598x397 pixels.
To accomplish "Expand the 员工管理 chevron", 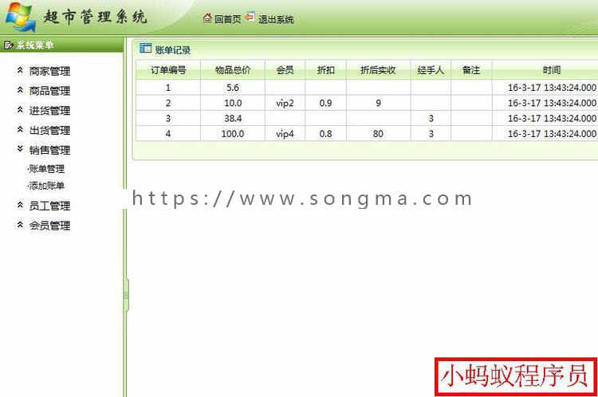I will click(x=20, y=205).
